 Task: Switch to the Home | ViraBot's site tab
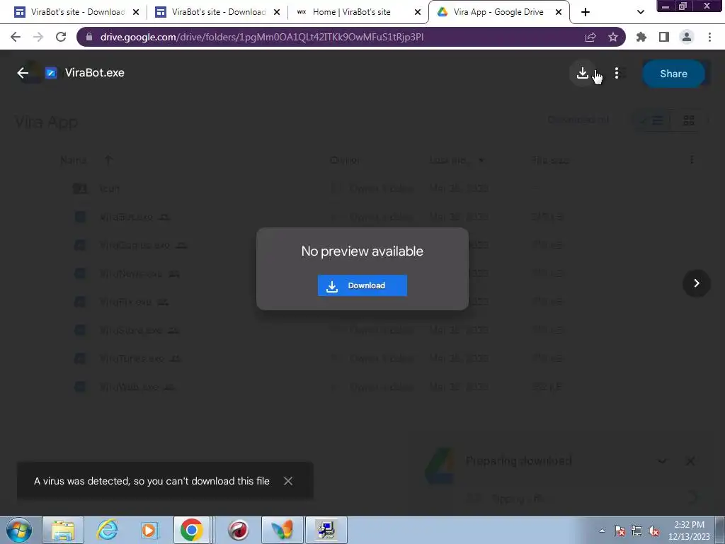(x=357, y=12)
